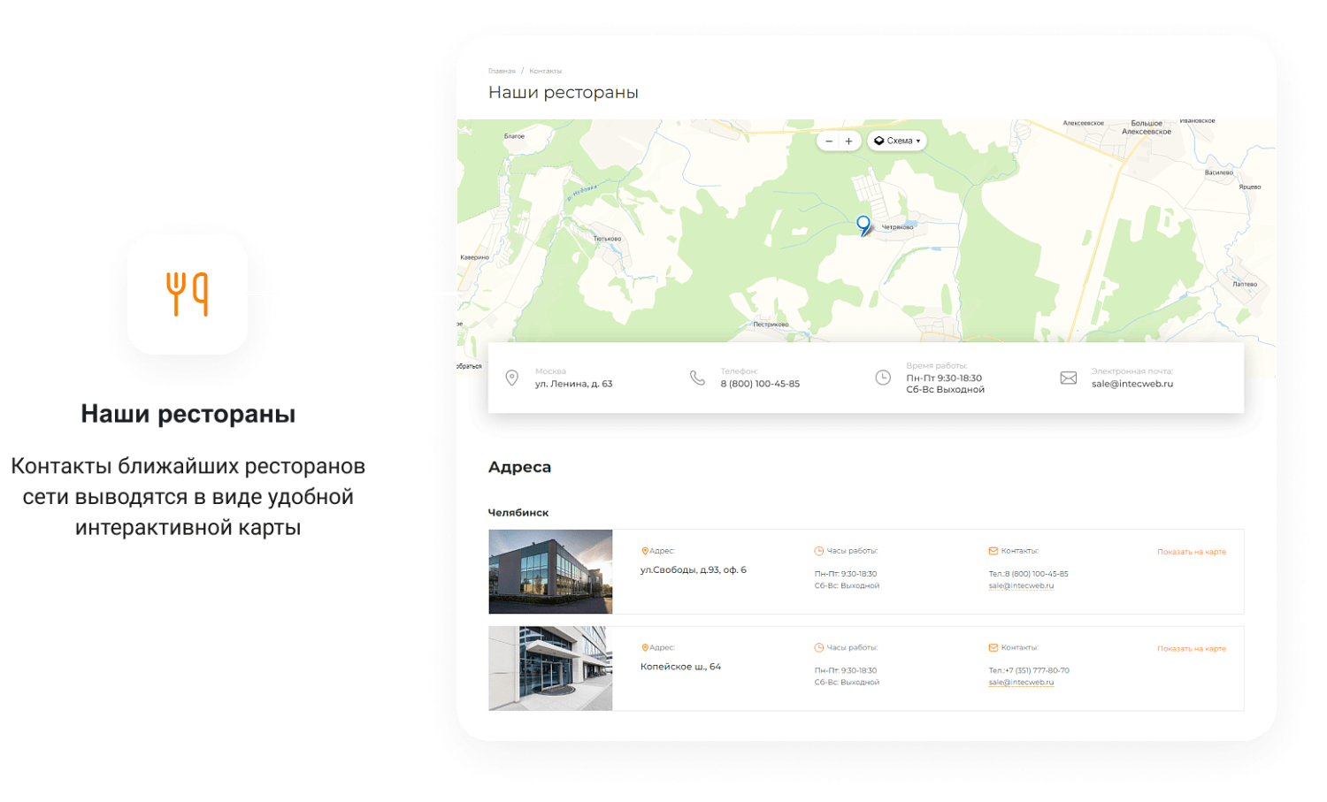The height and width of the screenshot is (802, 1327).
Task: Show ул.Свободы restaurant on the map
Action: coord(1191,552)
